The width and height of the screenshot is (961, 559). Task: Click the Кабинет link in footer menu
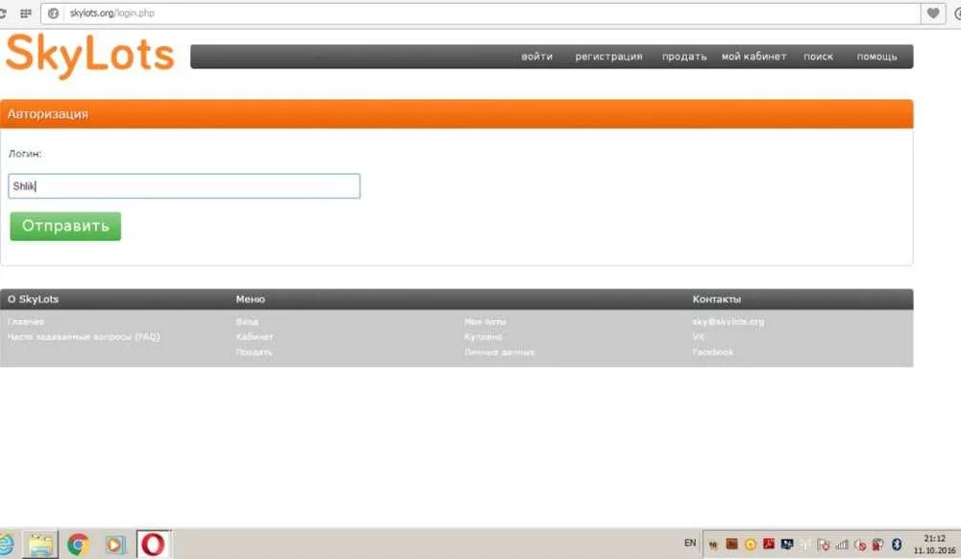255,337
